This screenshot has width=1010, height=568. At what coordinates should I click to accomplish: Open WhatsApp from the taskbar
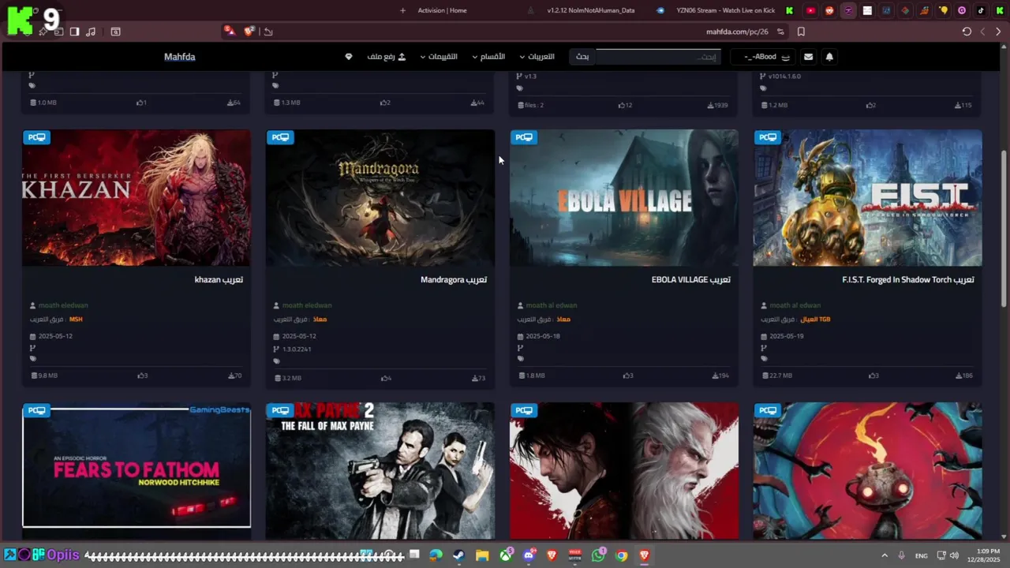click(598, 555)
